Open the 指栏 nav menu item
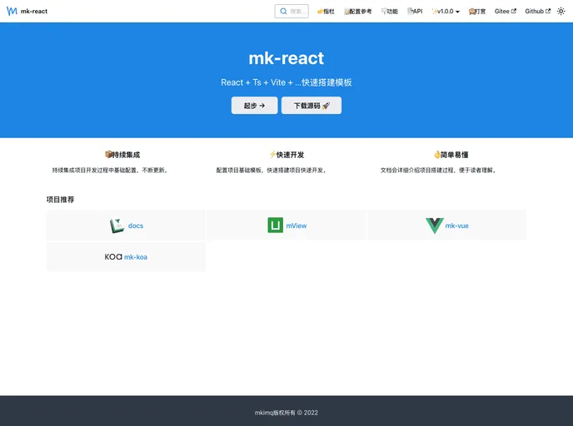 click(x=326, y=12)
